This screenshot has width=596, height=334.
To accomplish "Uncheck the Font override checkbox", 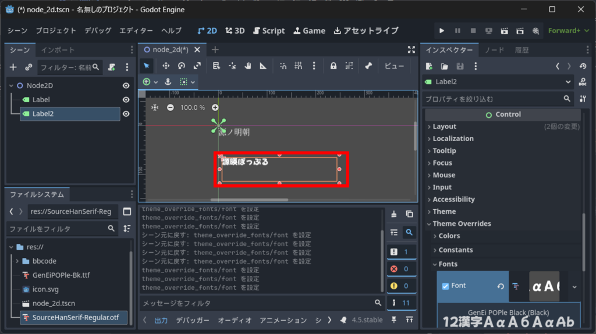I will (x=445, y=286).
